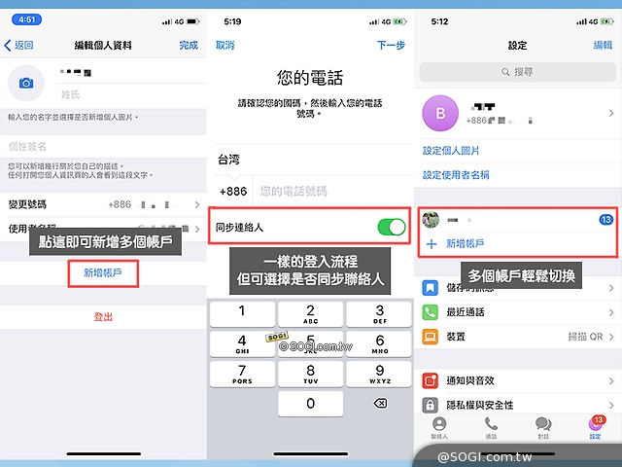Viewport: 622px width, 467px height.
Task: Tap keypad digit 7 PQRS
Action: click(242, 374)
